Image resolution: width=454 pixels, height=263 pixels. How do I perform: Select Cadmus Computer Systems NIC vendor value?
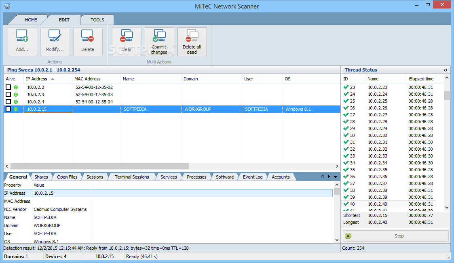60,209
